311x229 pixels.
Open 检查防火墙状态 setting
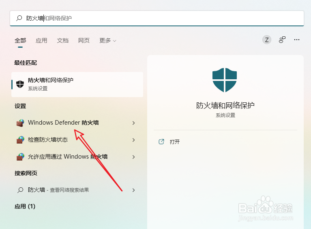coord(77,140)
